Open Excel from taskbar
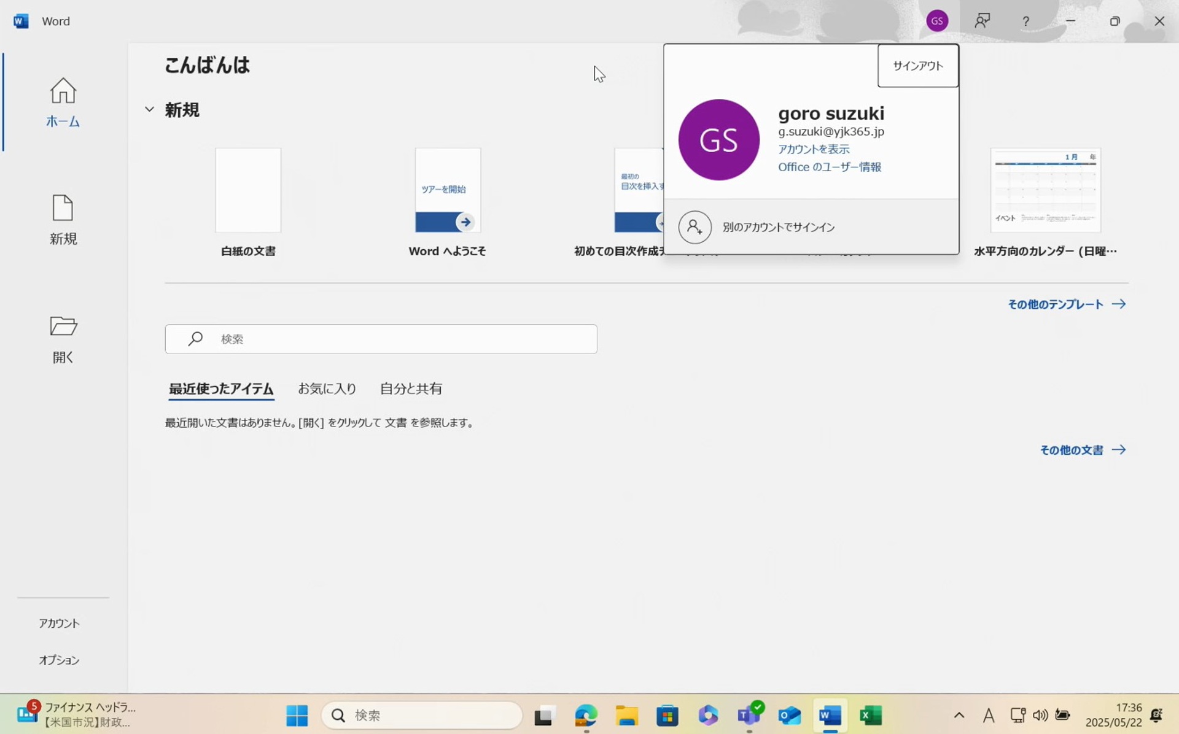 click(871, 715)
